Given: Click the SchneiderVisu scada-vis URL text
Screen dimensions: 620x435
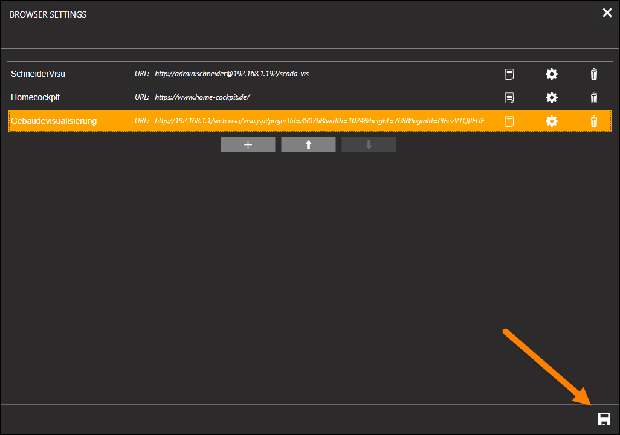Looking at the screenshot, I should click(x=231, y=74).
